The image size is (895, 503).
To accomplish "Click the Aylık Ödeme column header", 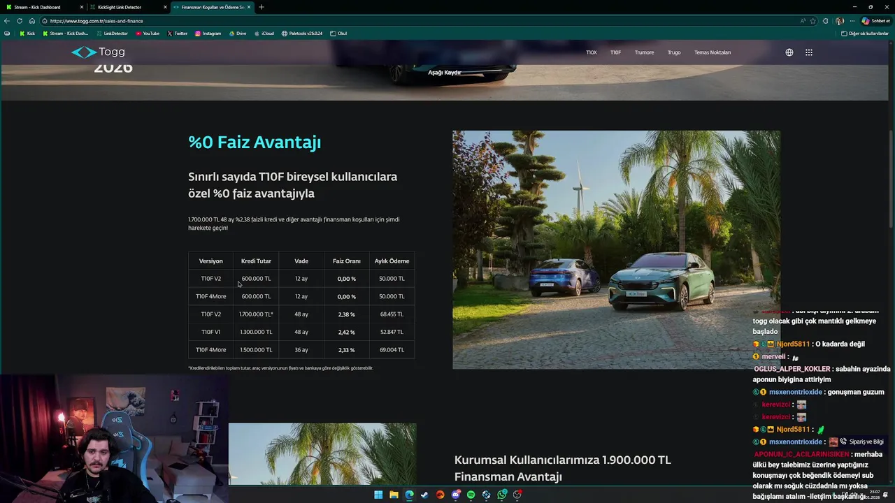I will 392,261.
